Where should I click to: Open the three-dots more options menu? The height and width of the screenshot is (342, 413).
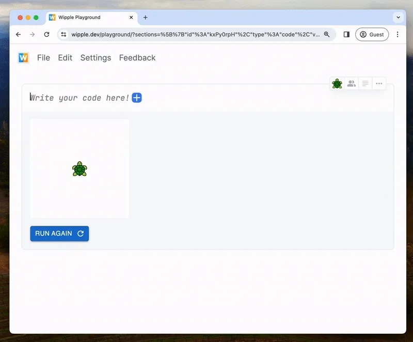379,84
